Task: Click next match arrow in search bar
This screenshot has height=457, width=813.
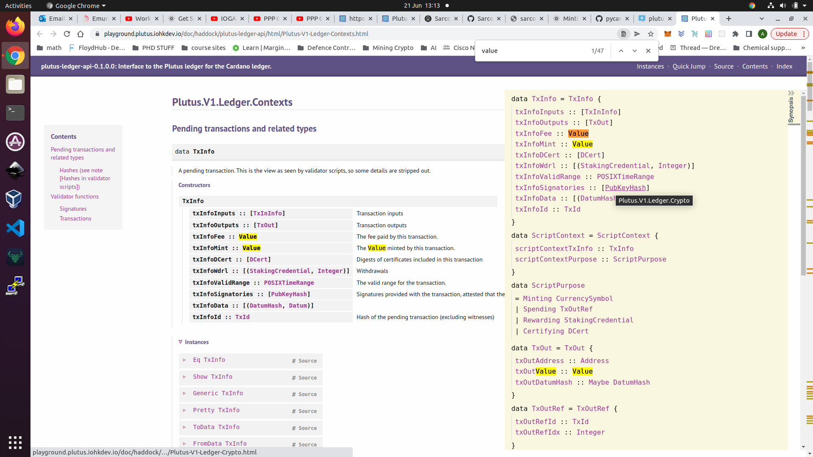Action: click(x=634, y=50)
